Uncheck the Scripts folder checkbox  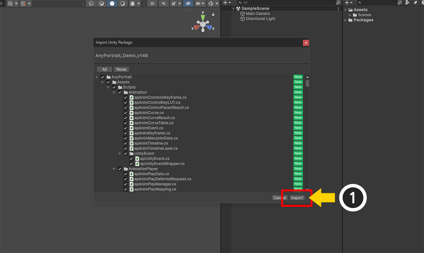click(114, 87)
